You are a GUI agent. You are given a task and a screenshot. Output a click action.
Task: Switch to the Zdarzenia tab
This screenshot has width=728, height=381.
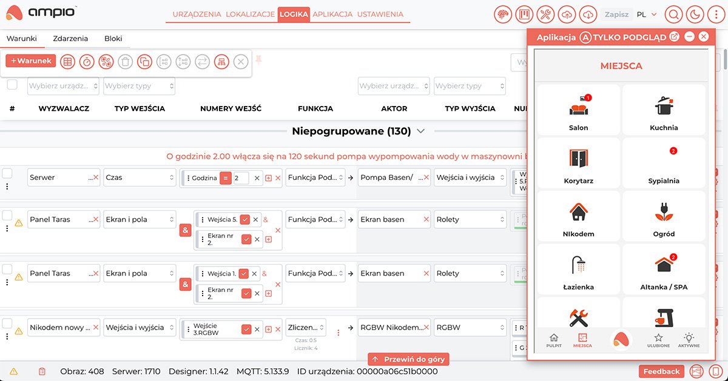(x=70, y=38)
